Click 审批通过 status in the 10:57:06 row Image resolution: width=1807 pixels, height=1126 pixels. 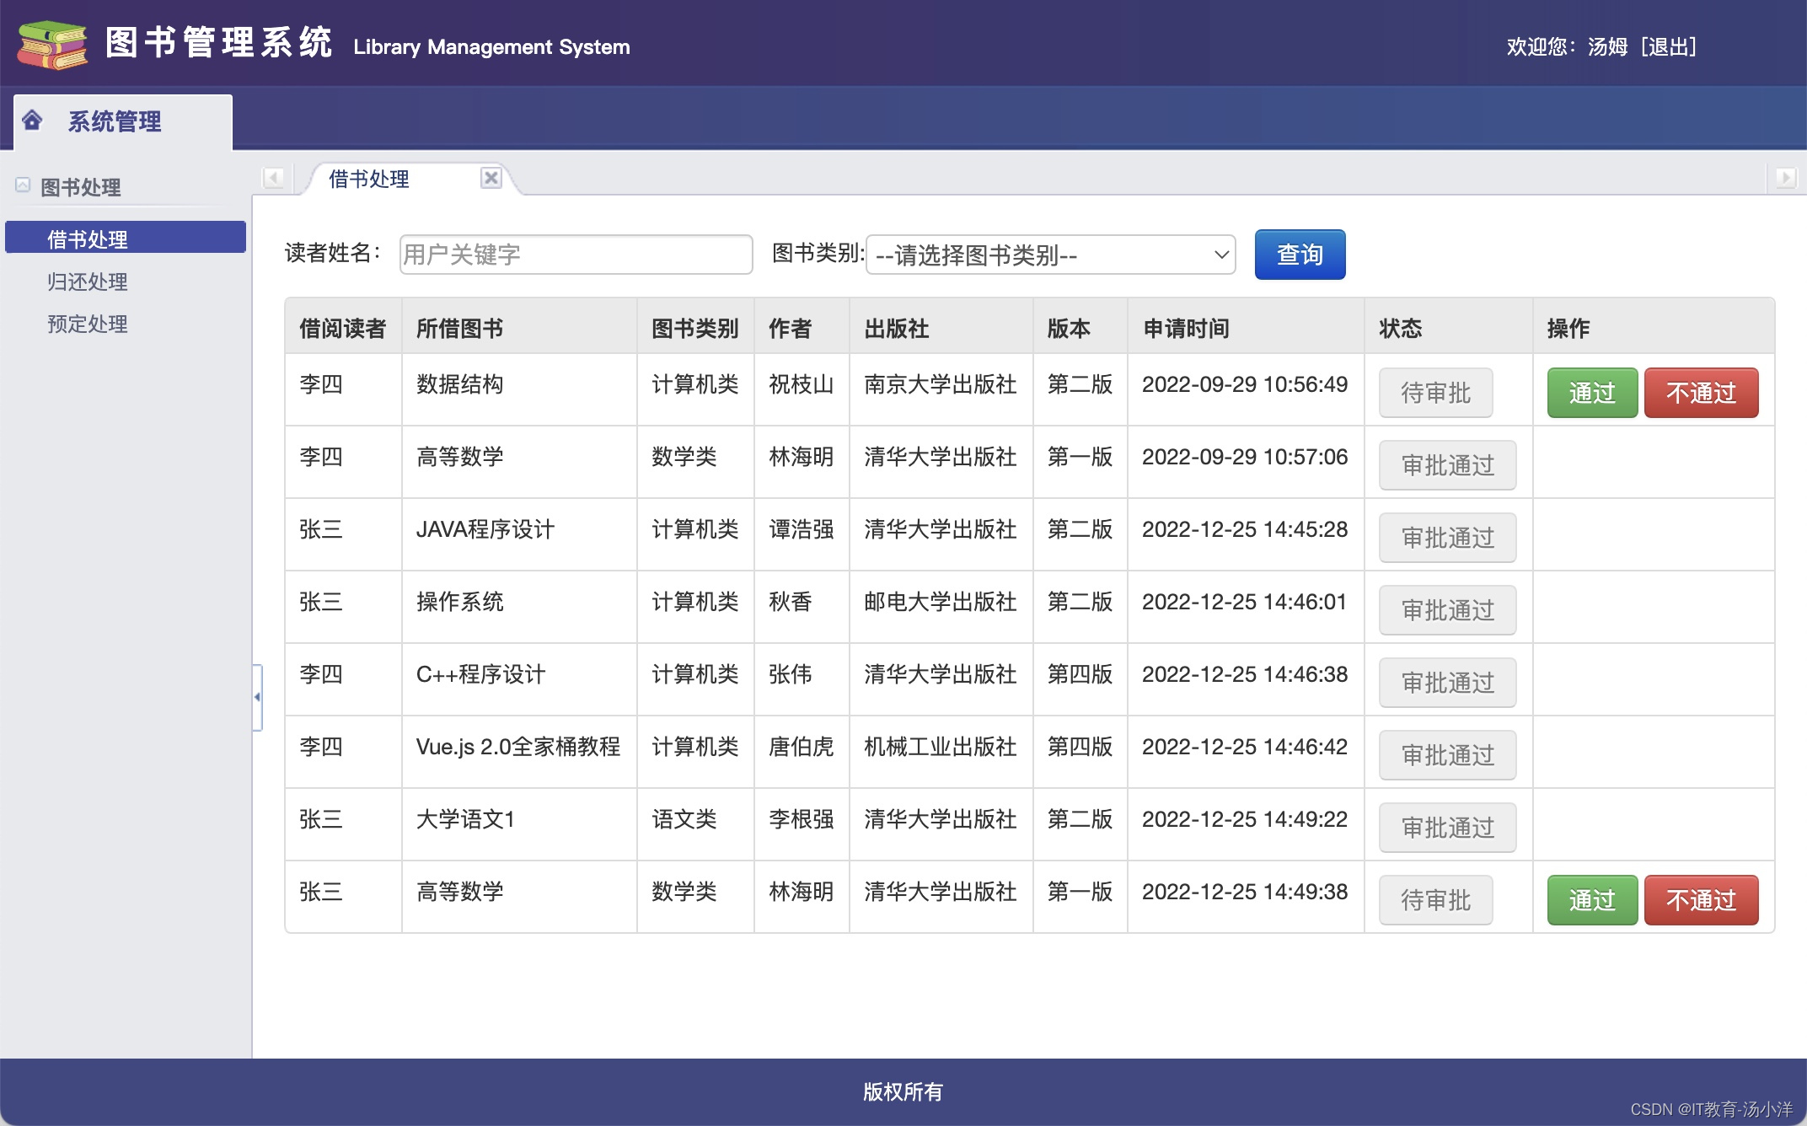coord(1447,465)
